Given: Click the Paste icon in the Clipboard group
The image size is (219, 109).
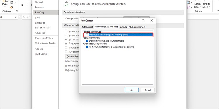Looking at the screenshot, I should click(5, 1).
